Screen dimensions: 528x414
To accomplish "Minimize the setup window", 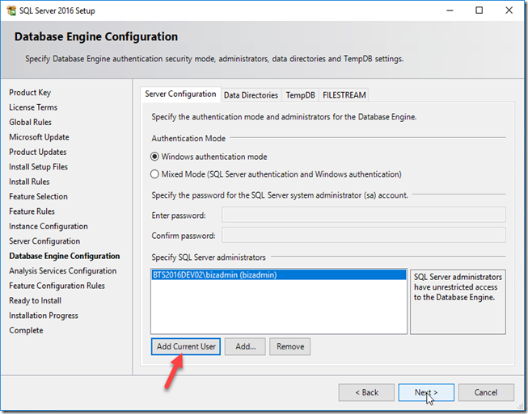I will point(450,10).
